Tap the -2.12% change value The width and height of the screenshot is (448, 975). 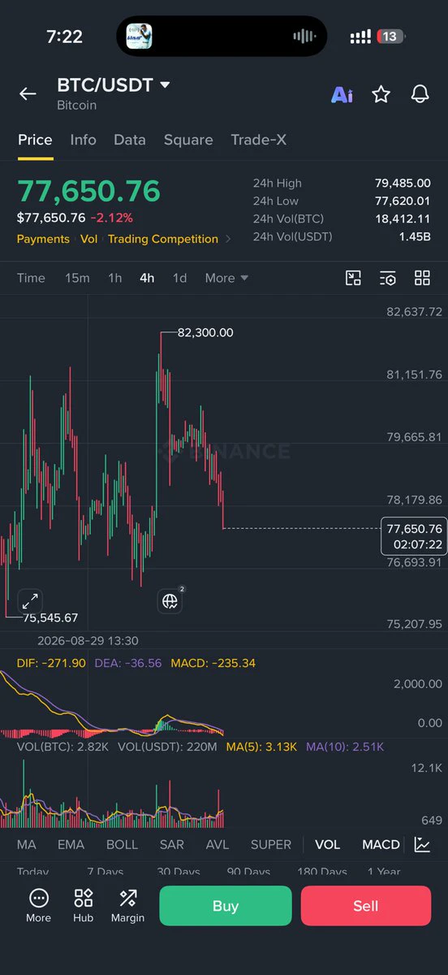[111, 218]
